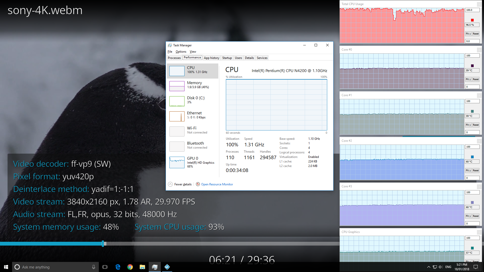Switch to the App history tab
484x272 pixels.
[x=211, y=58]
